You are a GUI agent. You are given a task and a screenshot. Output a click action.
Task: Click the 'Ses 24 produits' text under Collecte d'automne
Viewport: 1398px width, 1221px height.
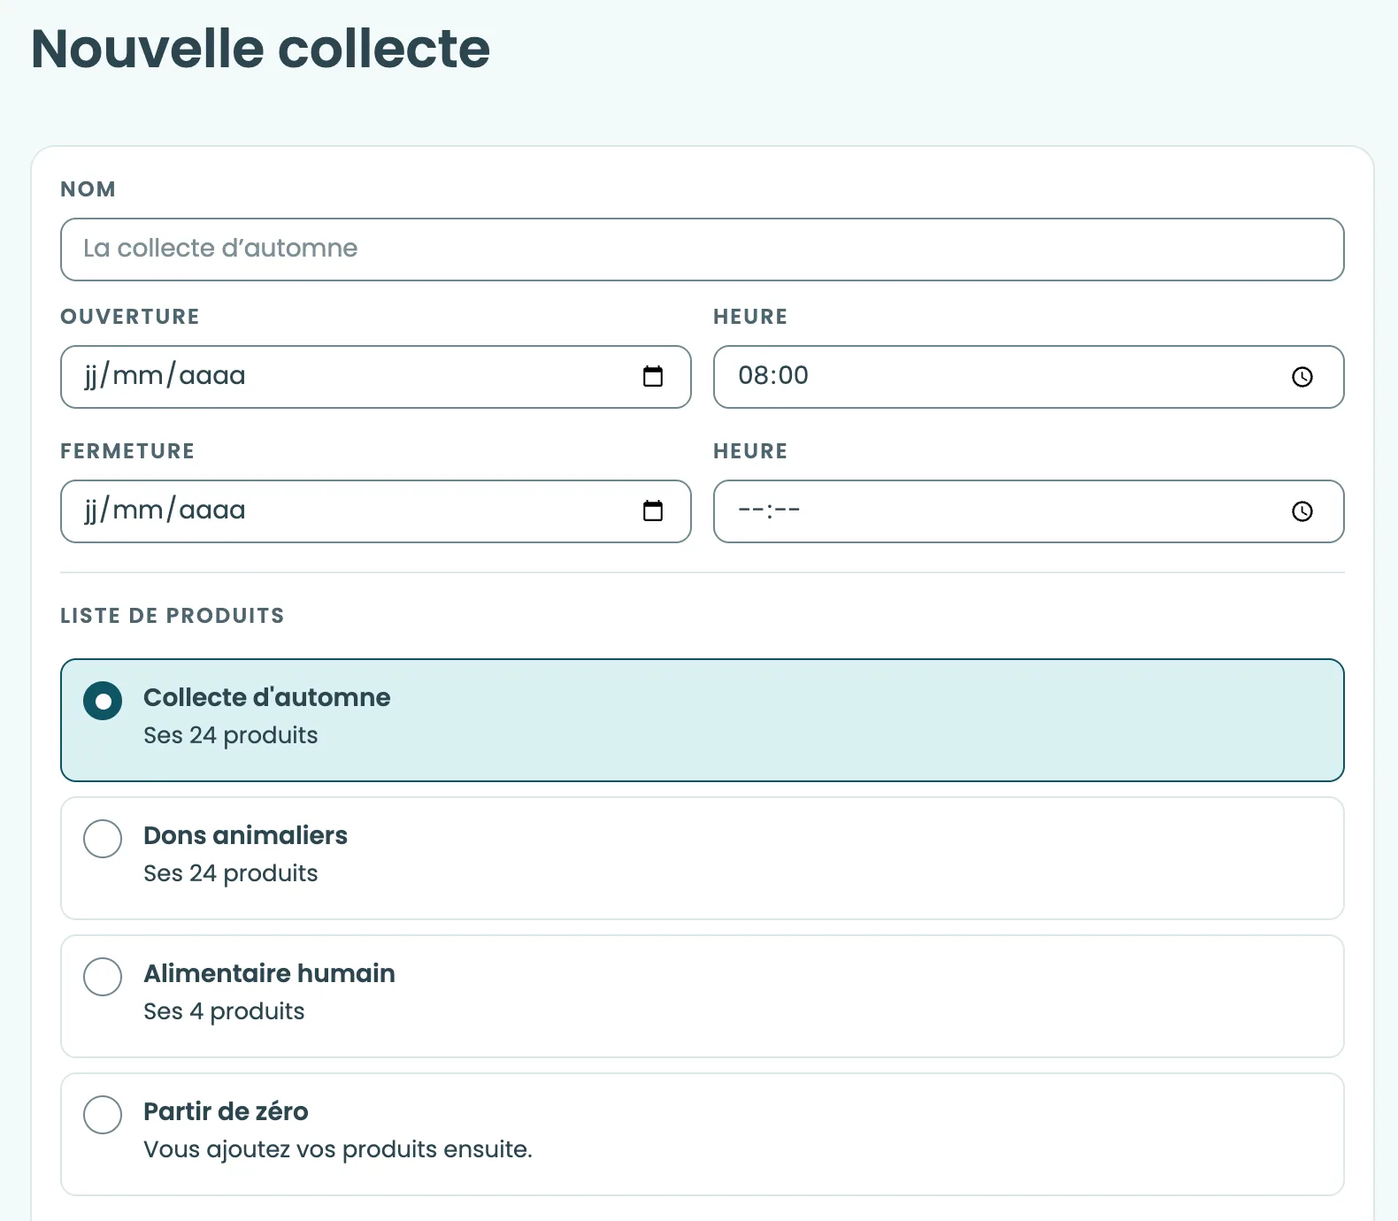tap(231, 735)
